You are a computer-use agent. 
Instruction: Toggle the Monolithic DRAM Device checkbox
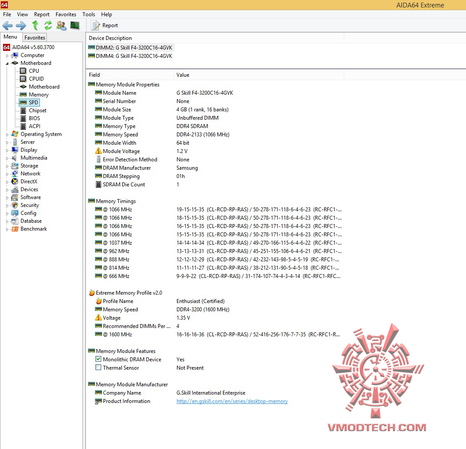point(99,359)
